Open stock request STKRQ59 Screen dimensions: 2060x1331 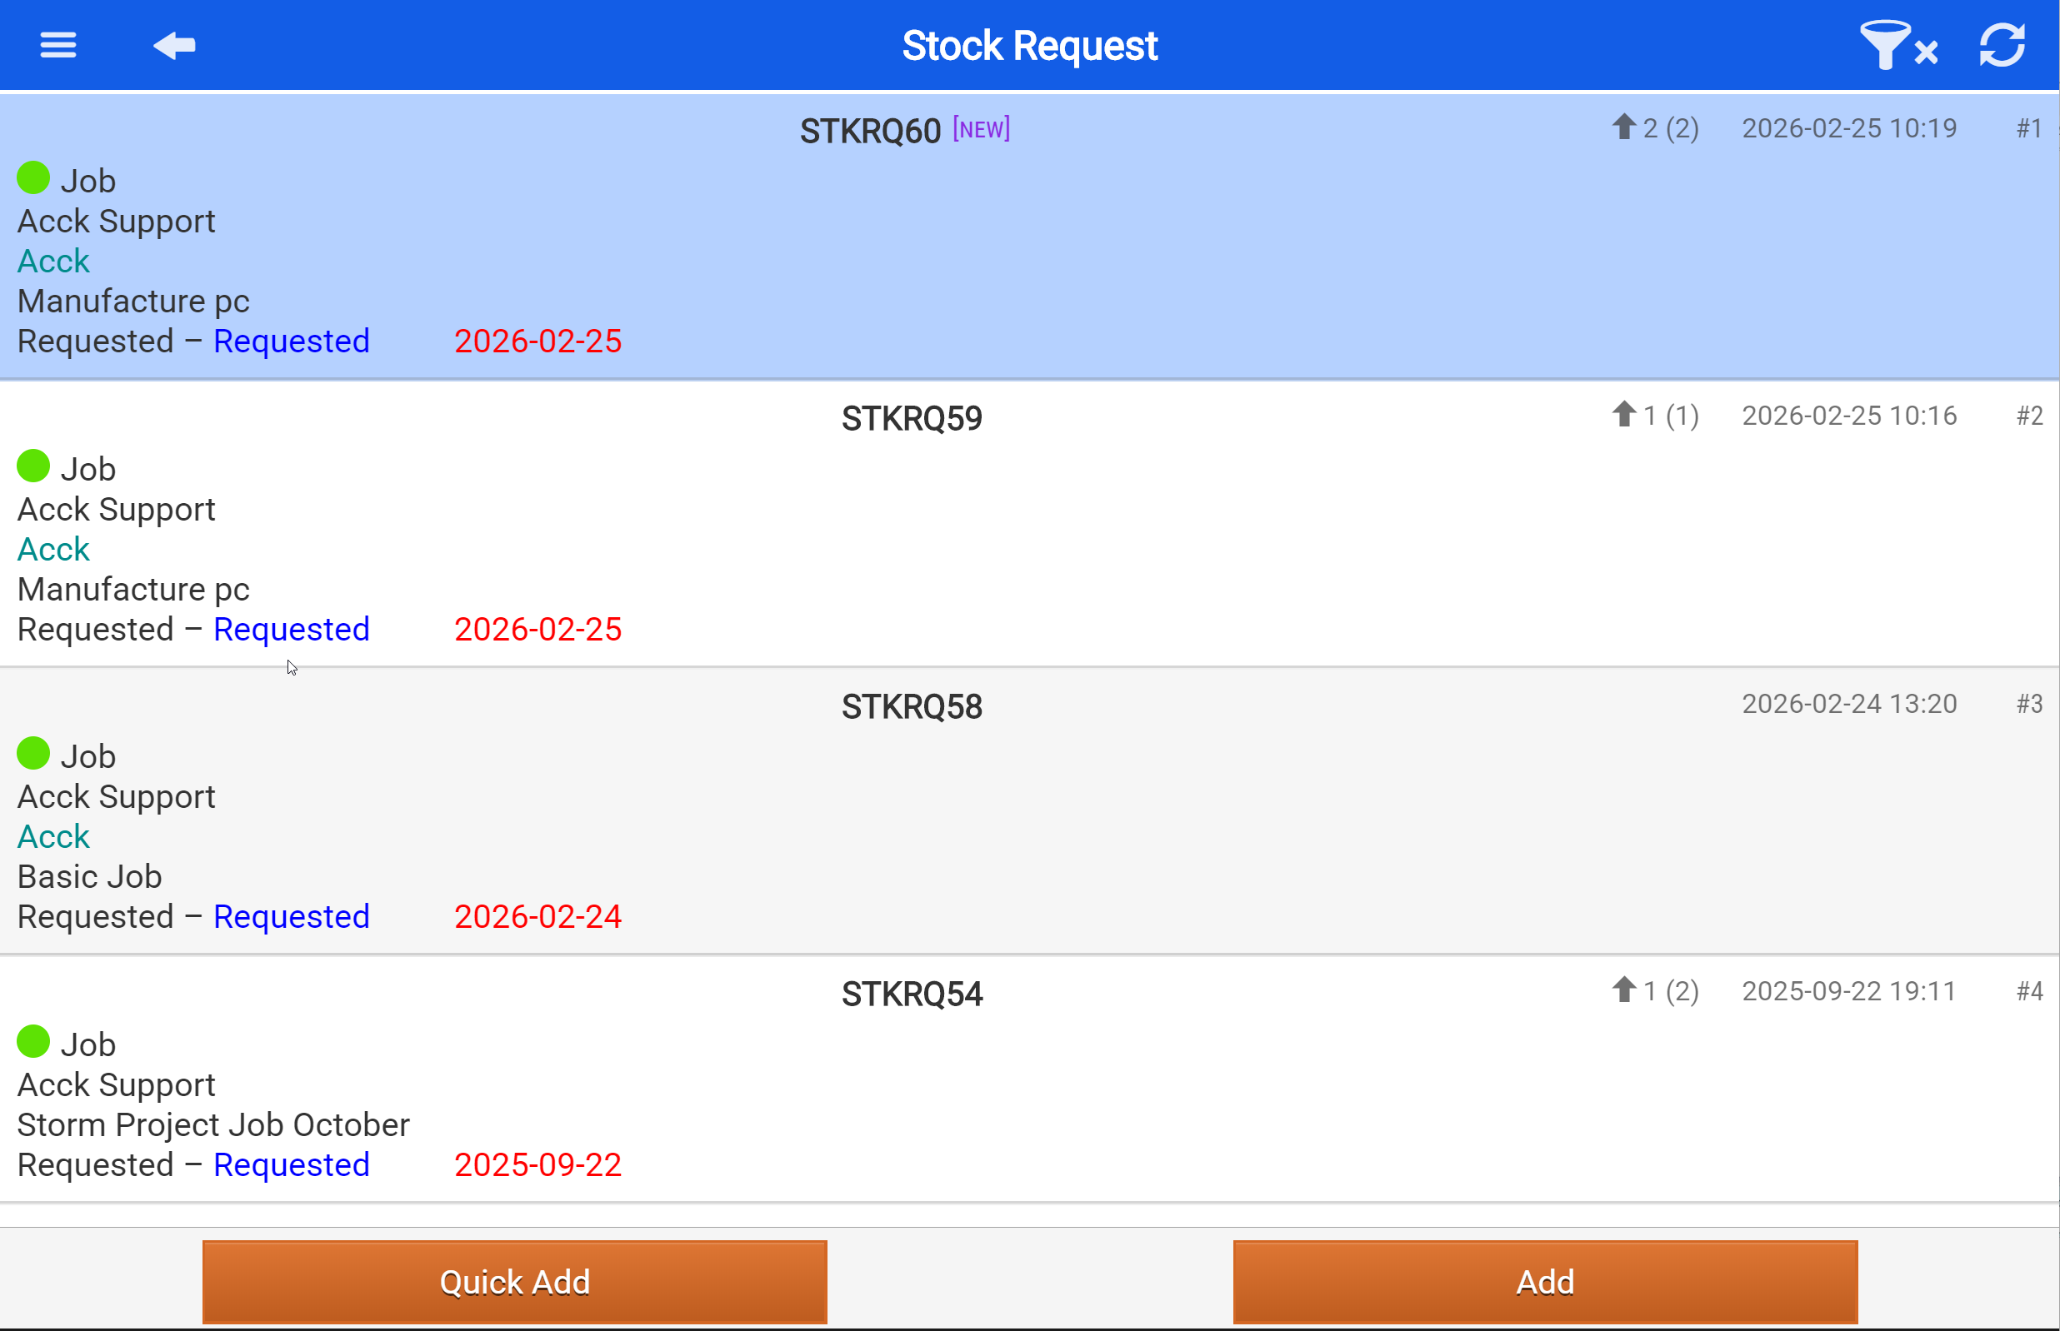tap(911, 419)
